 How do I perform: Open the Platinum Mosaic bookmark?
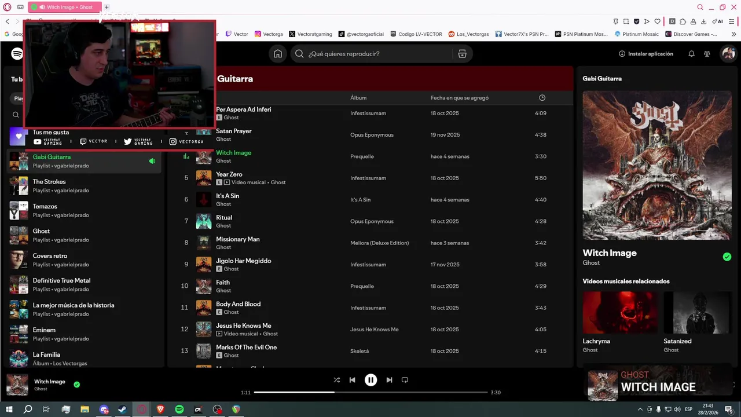coord(636,34)
